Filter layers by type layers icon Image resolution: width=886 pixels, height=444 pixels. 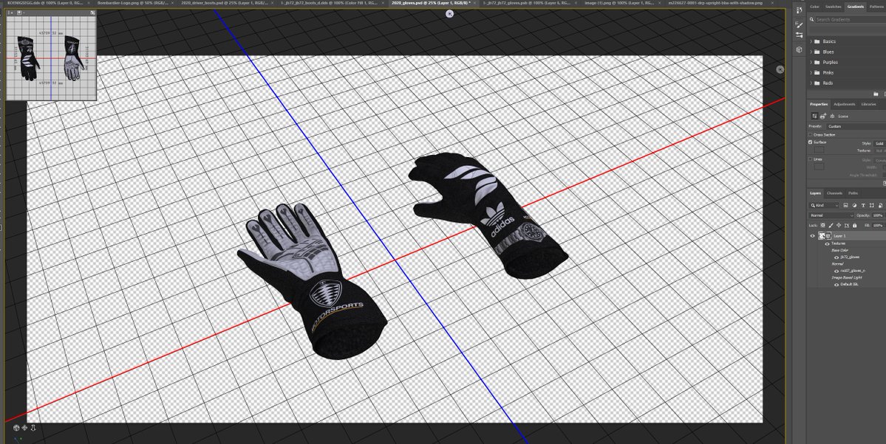pos(863,205)
